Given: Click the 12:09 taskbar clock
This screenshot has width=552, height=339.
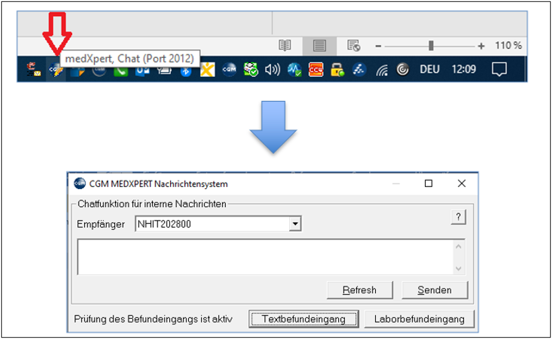Looking at the screenshot, I should point(464,69).
